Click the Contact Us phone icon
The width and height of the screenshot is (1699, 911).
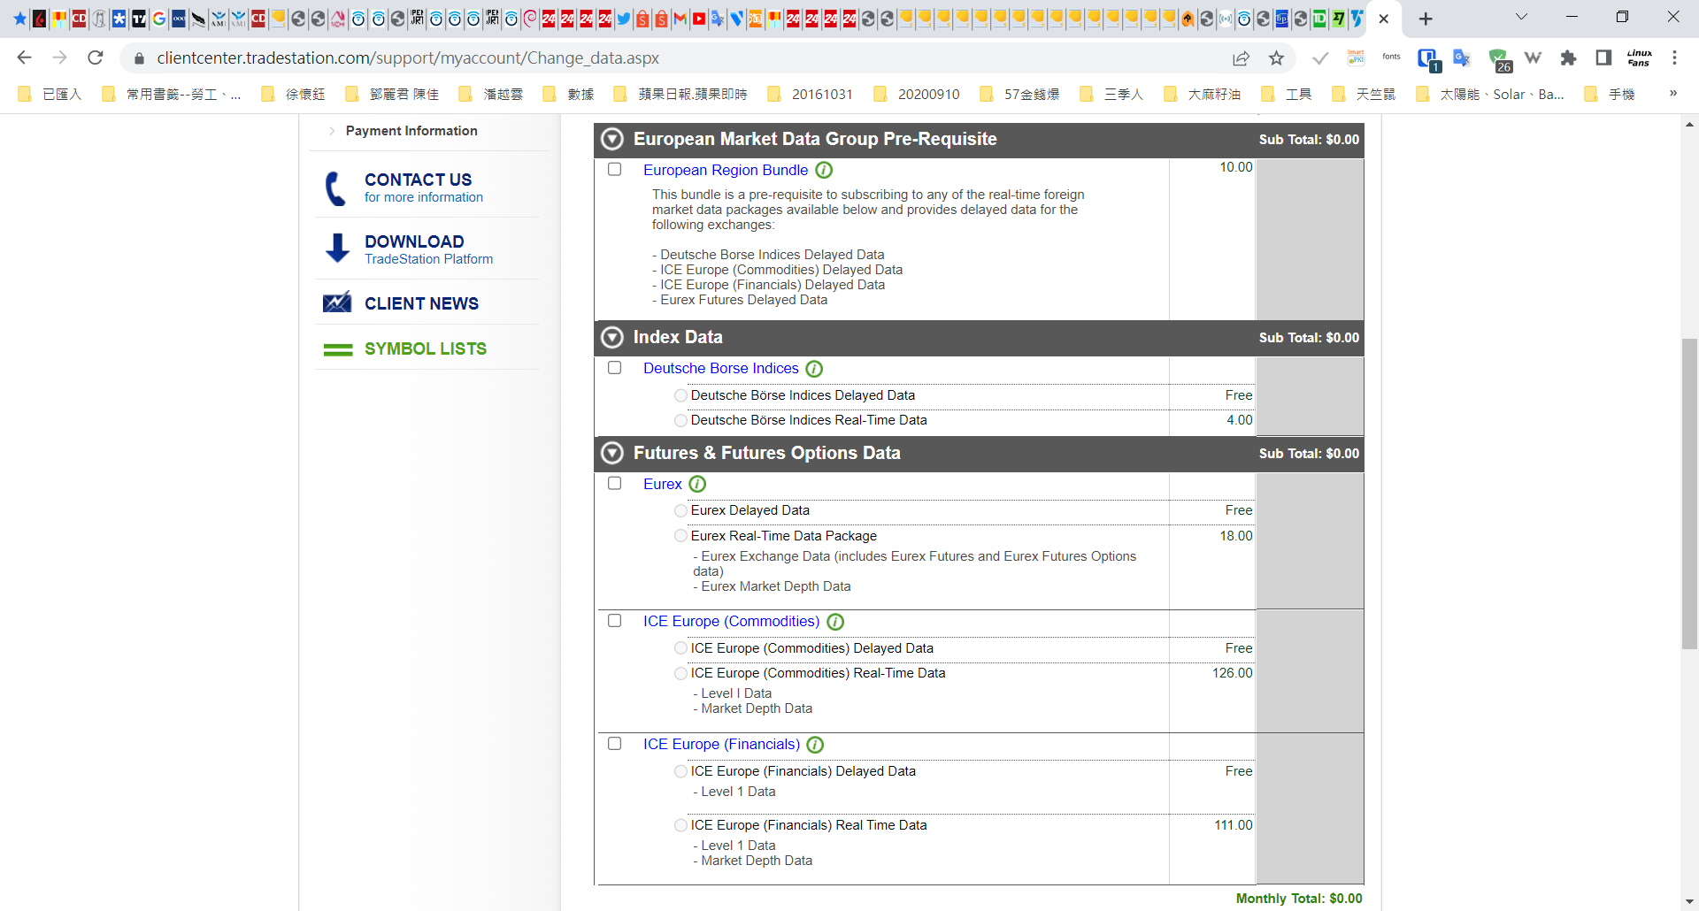pyautogui.click(x=336, y=188)
